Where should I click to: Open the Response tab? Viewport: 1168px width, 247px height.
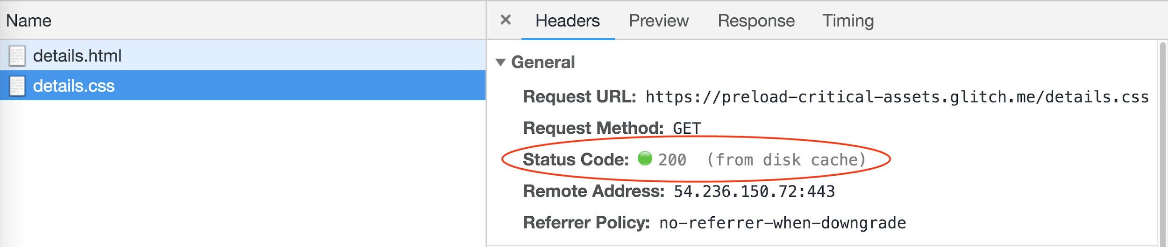tap(756, 21)
